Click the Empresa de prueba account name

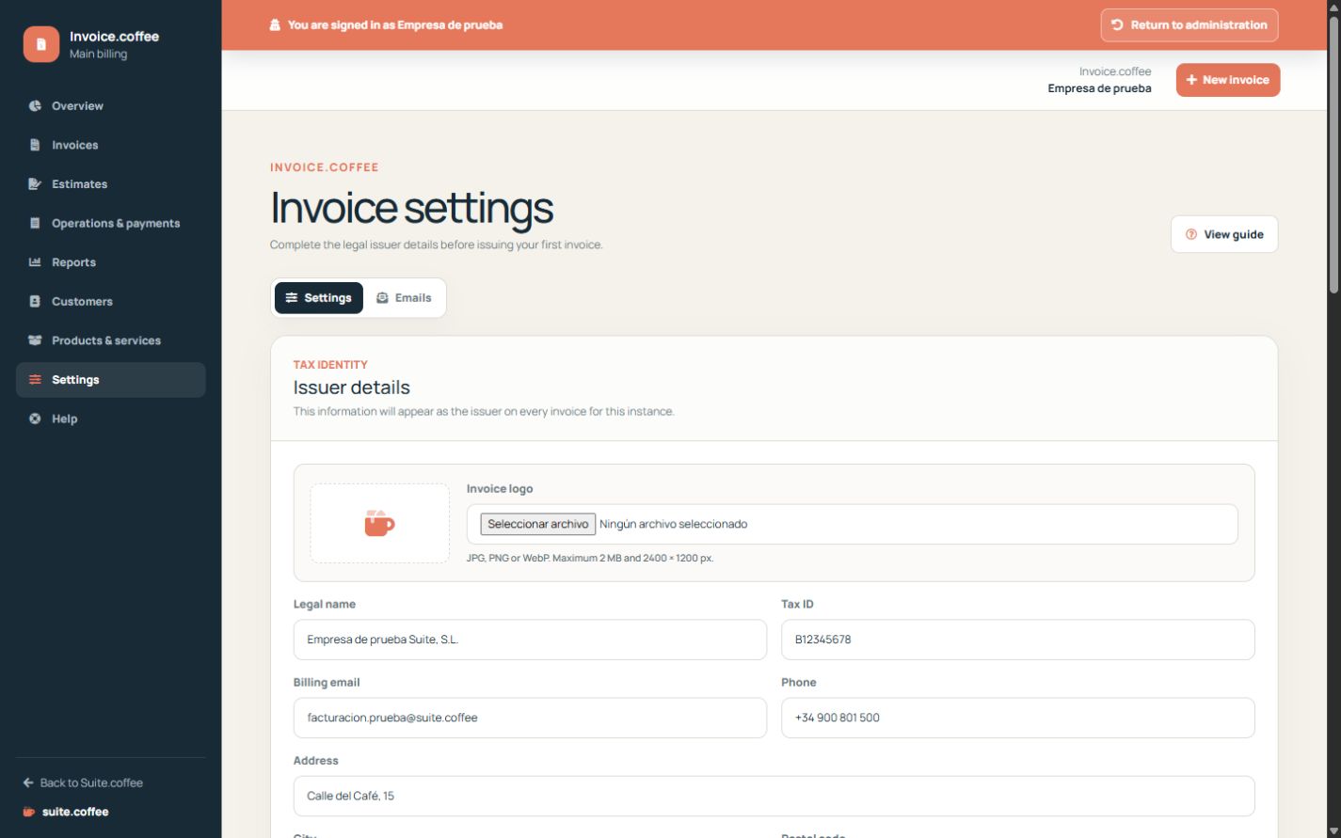pos(1099,88)
